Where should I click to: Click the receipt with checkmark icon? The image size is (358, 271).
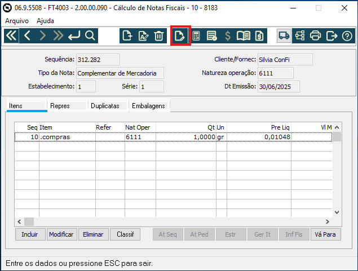click(211, 36)
